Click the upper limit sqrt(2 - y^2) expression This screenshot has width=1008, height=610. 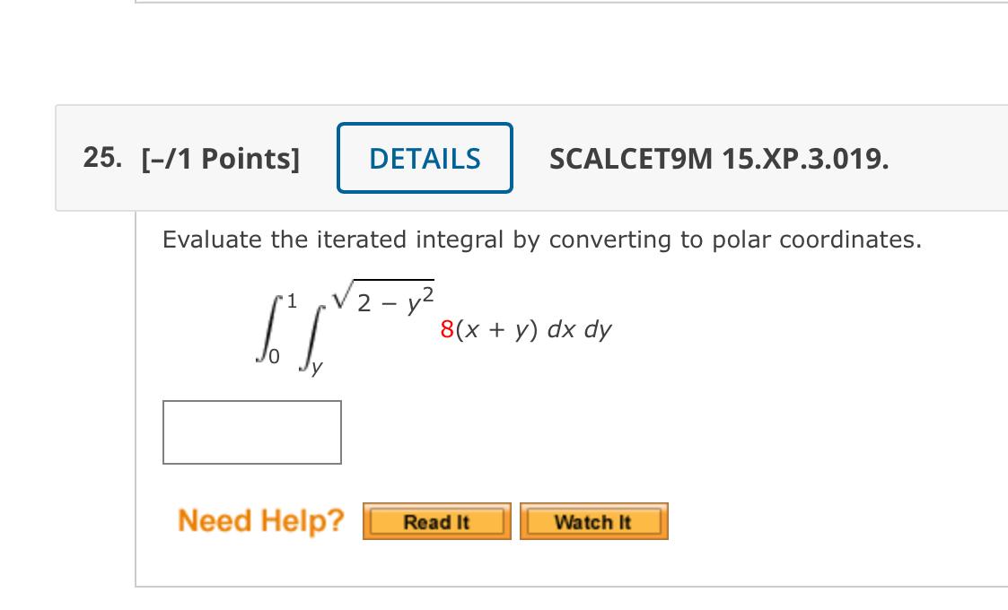(x=384, y=296)
